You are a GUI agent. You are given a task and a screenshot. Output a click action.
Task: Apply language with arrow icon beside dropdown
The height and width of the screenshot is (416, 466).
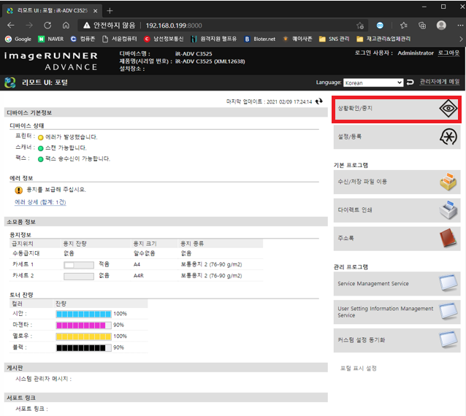[410, 82]
